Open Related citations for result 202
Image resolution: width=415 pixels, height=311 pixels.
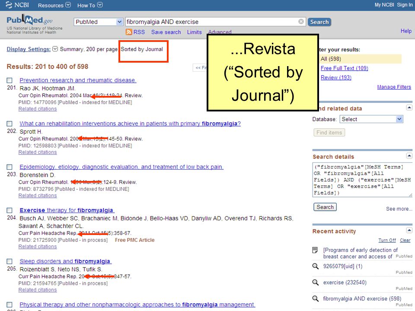[38, 152]
